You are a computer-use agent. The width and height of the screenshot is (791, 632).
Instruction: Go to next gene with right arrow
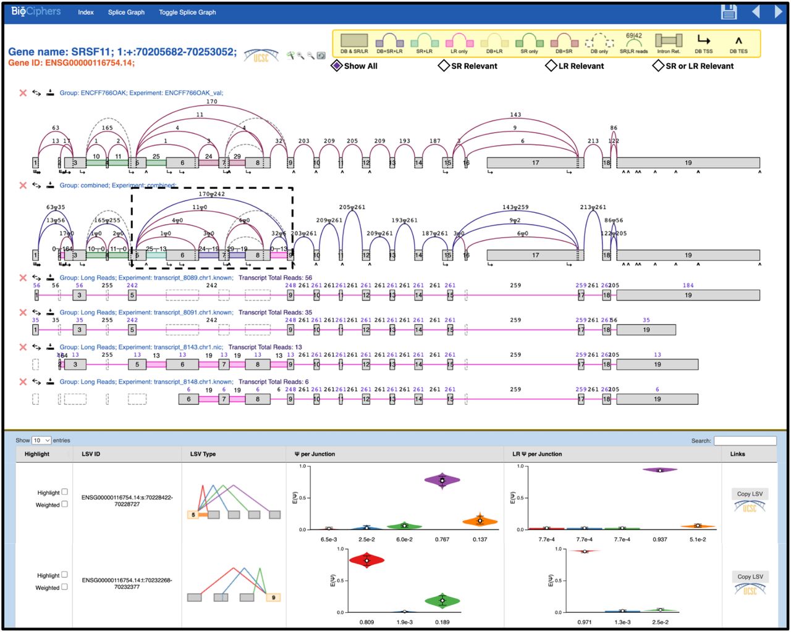pyautogui.click(x=778, y=12)
